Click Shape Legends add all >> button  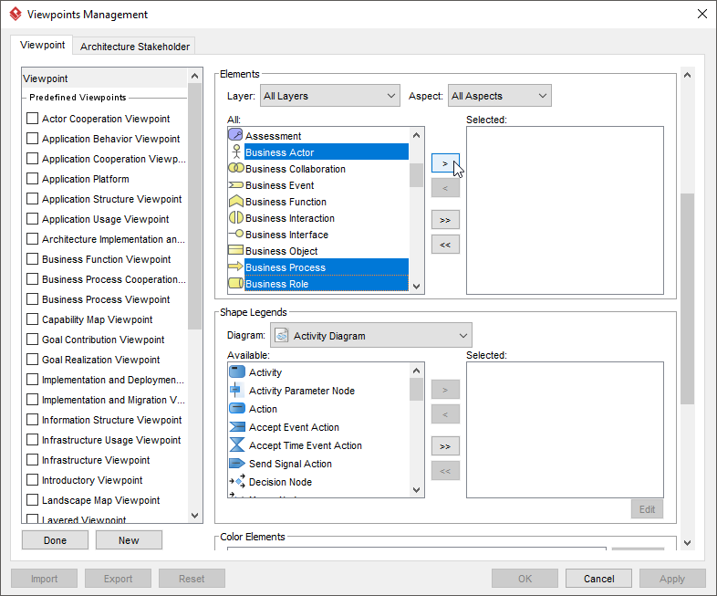click(x=445, y=446)
